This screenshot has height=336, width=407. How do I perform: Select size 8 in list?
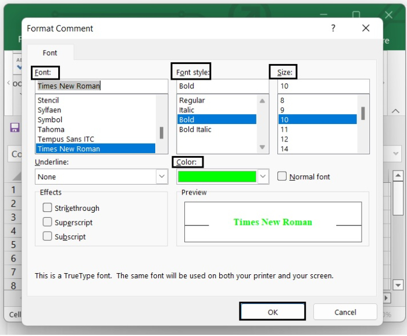tap(317, 100)
